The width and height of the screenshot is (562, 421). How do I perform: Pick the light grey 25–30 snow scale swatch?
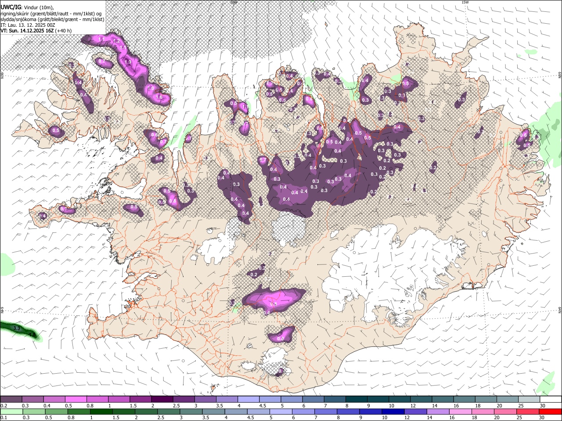(530, 399)
